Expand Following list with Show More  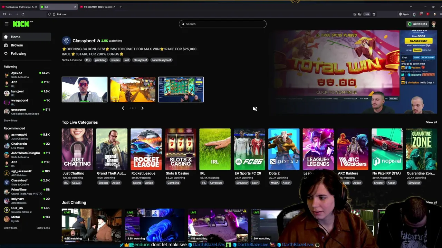point(10,121)
